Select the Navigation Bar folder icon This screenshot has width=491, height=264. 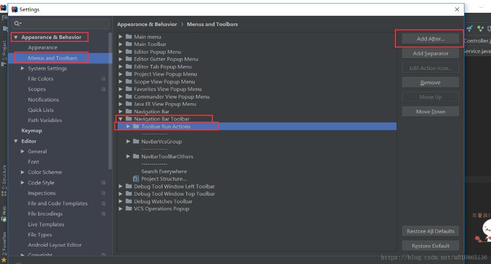(129, 111)
